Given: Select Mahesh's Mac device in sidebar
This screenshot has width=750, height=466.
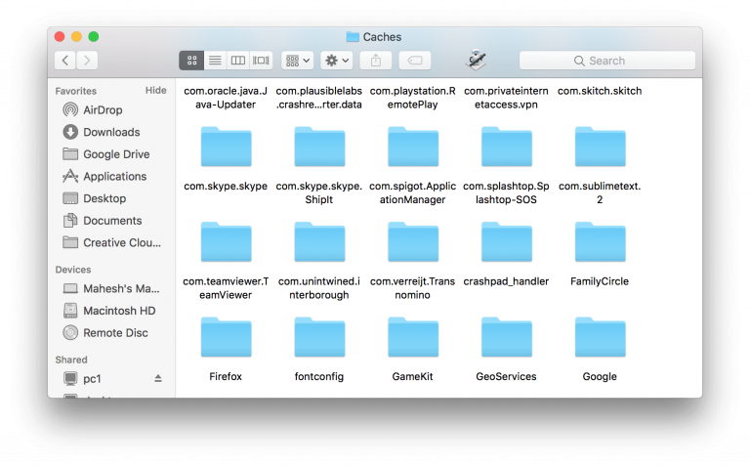Looking at the screenshot, I should tap(113, 288).
